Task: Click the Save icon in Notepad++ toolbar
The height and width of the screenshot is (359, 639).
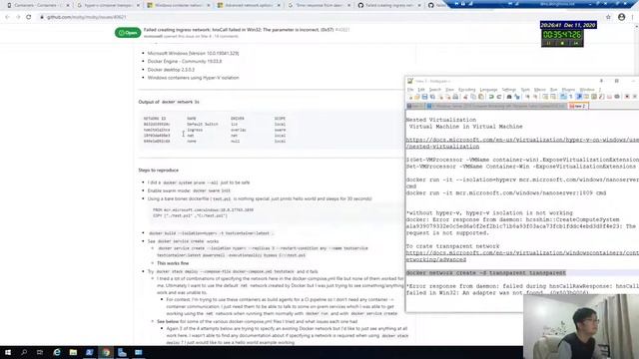Action: coord(424,97)
